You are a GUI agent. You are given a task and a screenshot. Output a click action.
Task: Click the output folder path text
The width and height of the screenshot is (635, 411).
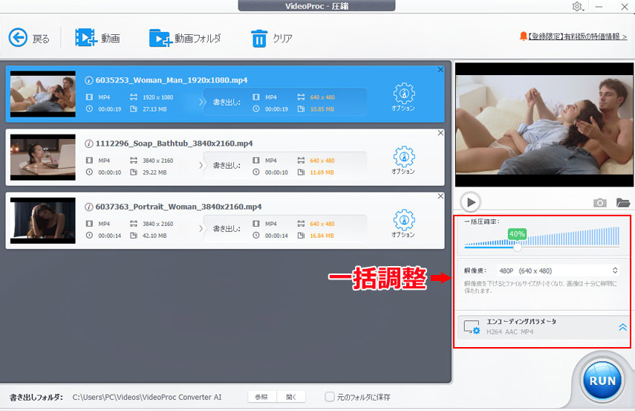147,397
